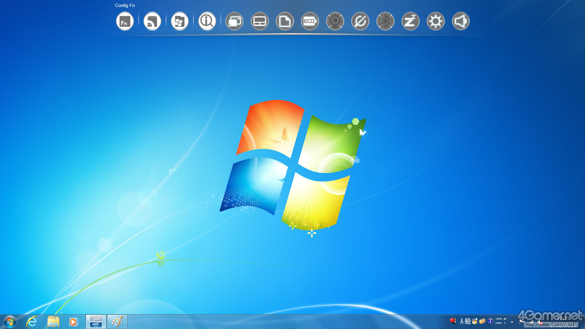Launch Internet Explorer from taskbar
This screenshot has width=585, height=329.
[32, 322]
